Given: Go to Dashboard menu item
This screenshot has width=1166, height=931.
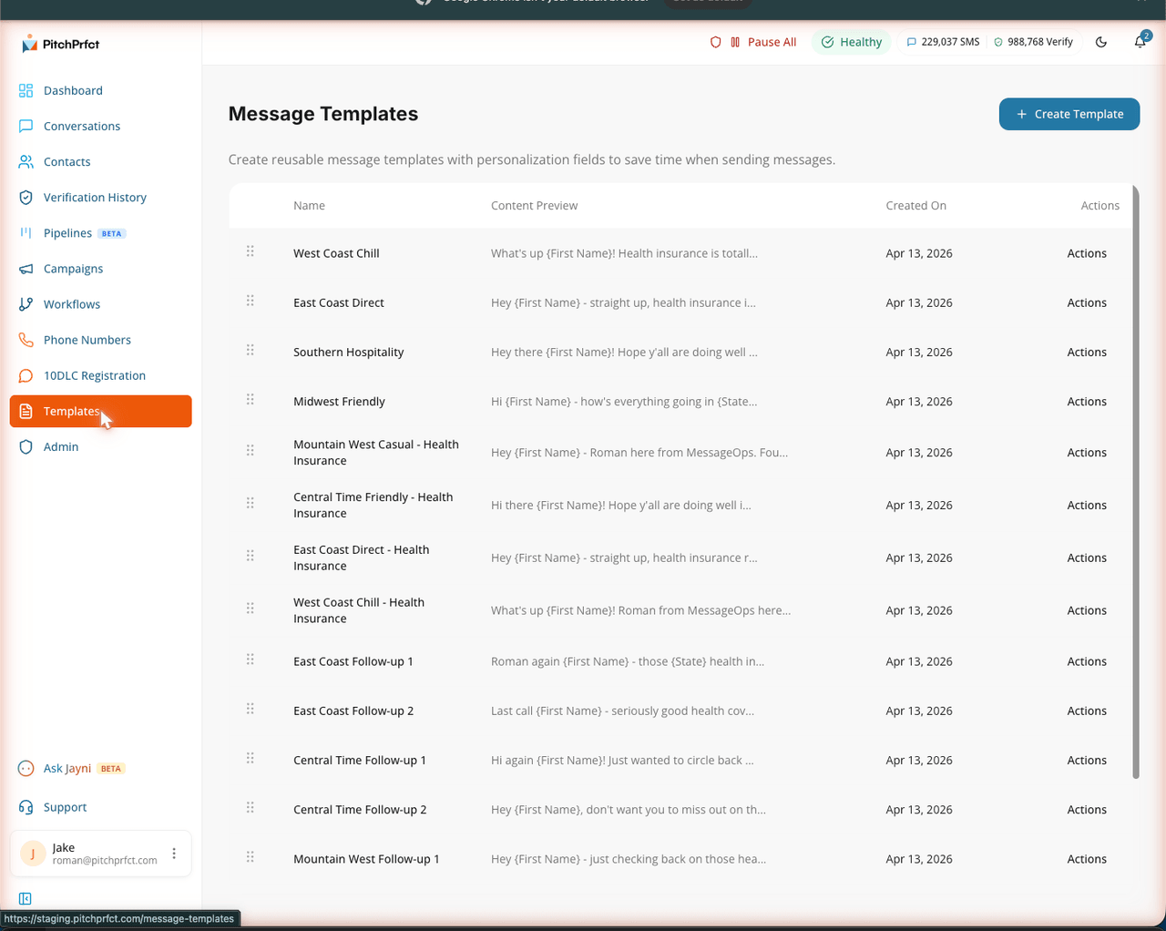Looking at the screenshot, I should point(100,90).
